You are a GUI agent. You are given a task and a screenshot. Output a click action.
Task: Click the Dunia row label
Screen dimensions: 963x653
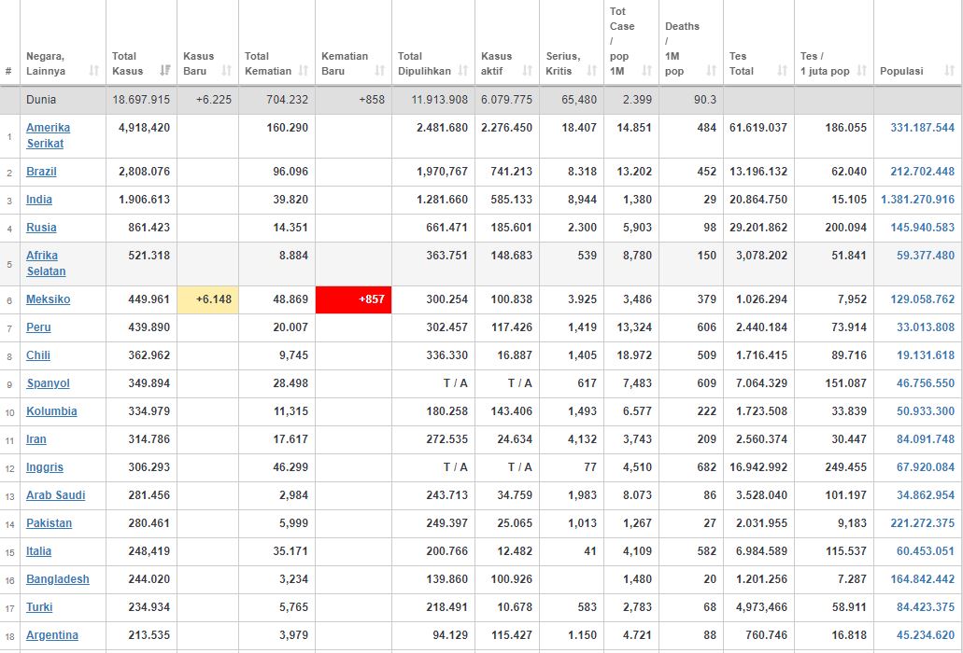(40, 99)
